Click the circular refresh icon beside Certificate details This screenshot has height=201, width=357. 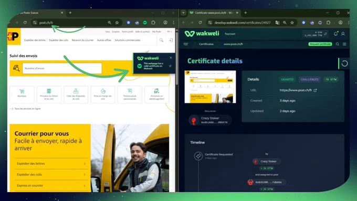(x=344, y=64)
